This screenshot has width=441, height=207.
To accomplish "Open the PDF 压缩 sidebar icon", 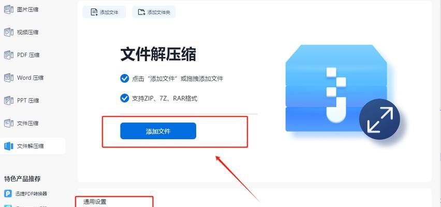I will (8, 55).
